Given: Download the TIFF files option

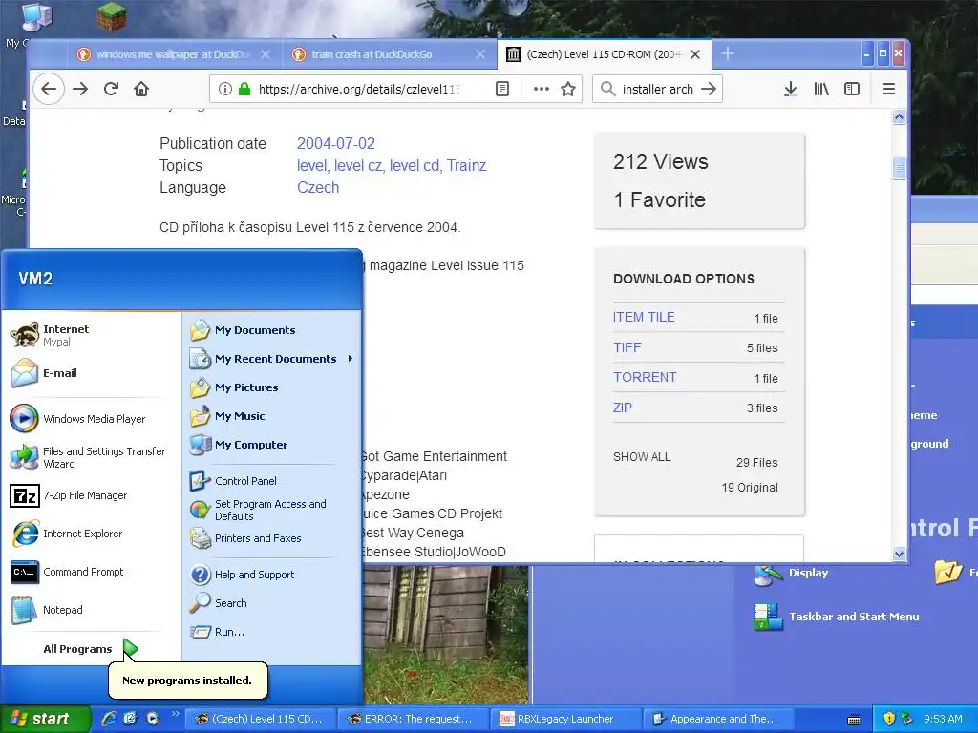Looking at the screenshot, I should point(627,347).
